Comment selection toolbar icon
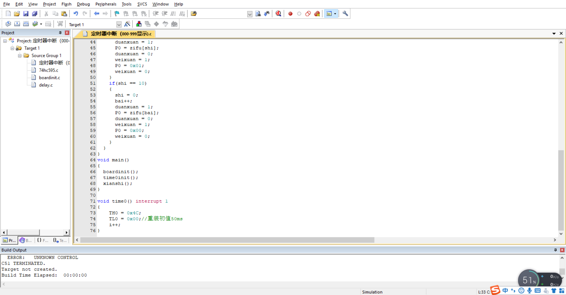Image resolution: width=566 pixels, height=295 pixels. [x=173, y=14]
